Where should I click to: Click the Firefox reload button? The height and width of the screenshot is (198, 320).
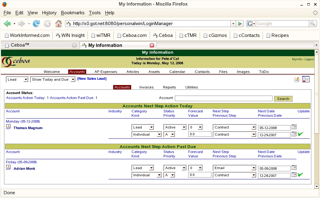tap(36, 24)
